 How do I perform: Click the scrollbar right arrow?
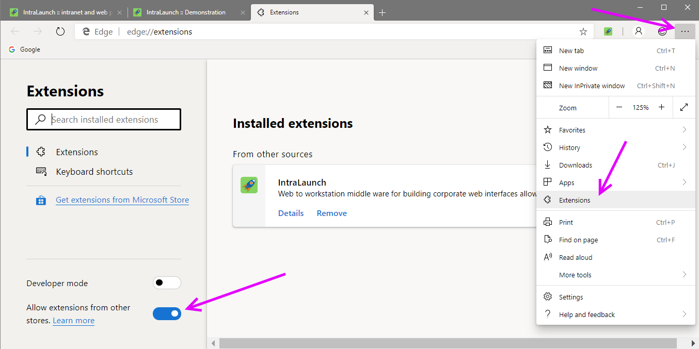pos(693,343)
